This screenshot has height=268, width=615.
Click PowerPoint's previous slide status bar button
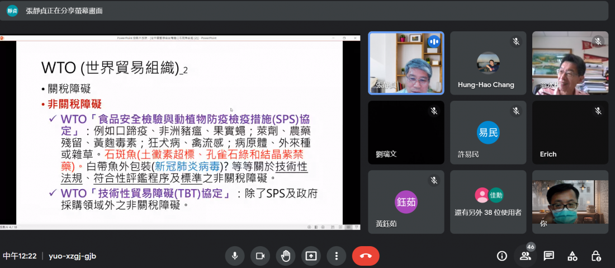[309, 227]
